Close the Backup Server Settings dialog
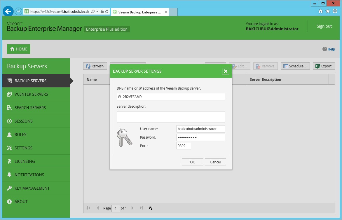The width and height of the screenshot is (342, 220). click(x=226, y=71)
